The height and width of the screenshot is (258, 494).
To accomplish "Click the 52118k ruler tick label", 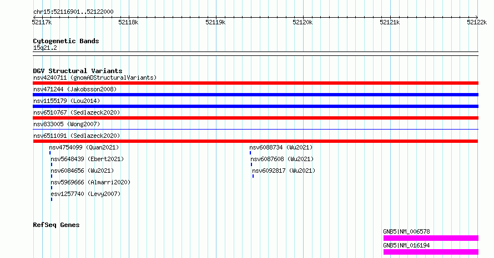I will pyautogui.click(x=128, y=22).
